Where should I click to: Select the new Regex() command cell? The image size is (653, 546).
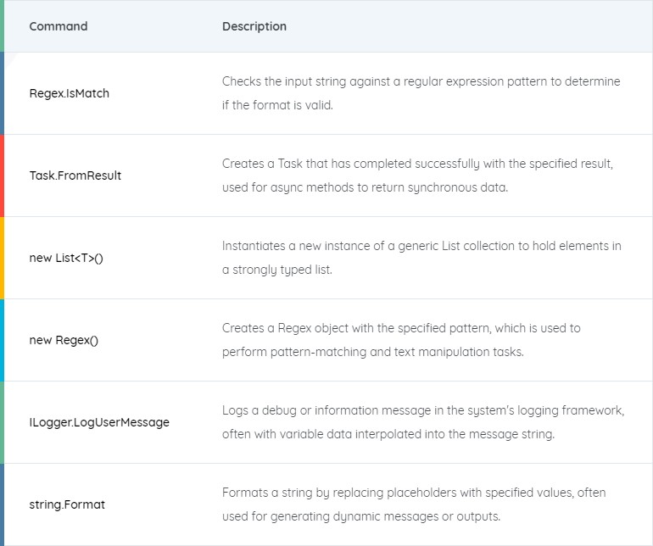pyautogui.click(x=64, y=340)
